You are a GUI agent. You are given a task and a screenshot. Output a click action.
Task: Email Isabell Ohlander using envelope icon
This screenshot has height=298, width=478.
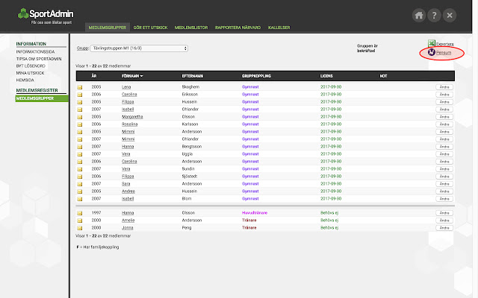(80, 110)
